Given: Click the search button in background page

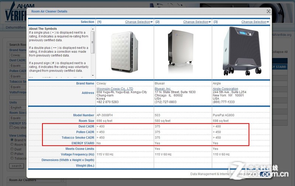Looking at the screenshot, I should pos(17,166).
